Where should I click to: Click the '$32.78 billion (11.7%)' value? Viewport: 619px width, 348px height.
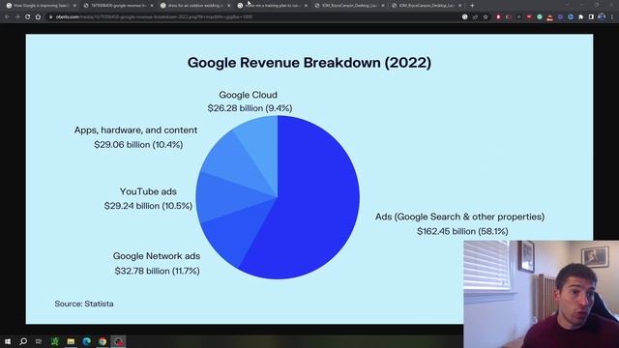157,271
